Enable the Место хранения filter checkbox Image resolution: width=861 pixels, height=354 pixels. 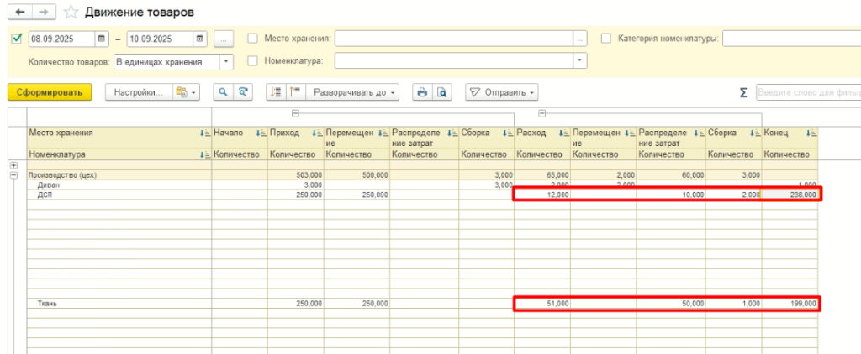click(x=252, y=39)
